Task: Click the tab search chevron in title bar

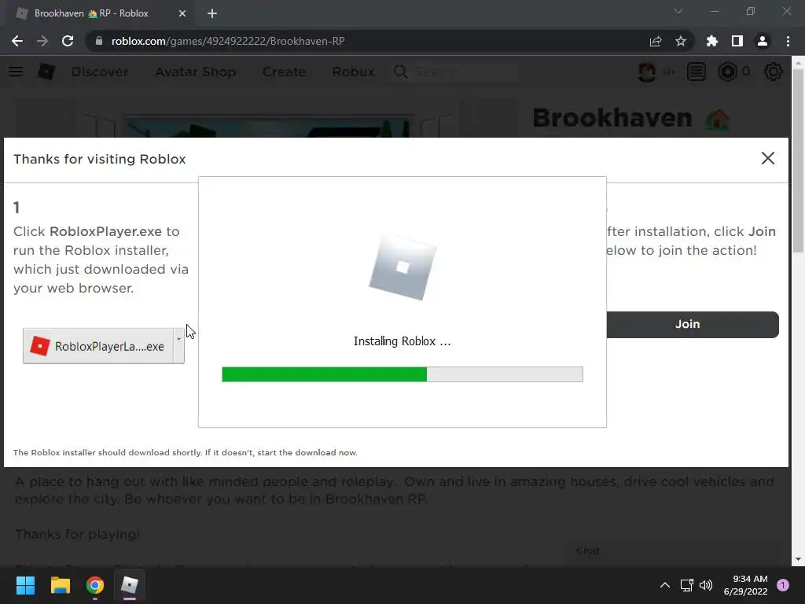Action: [x=678, y=11]
